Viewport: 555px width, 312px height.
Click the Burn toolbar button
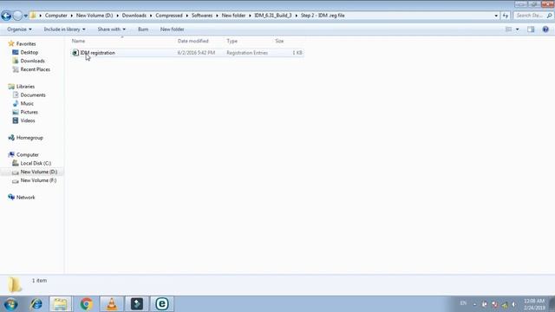(x=143, y=29)
